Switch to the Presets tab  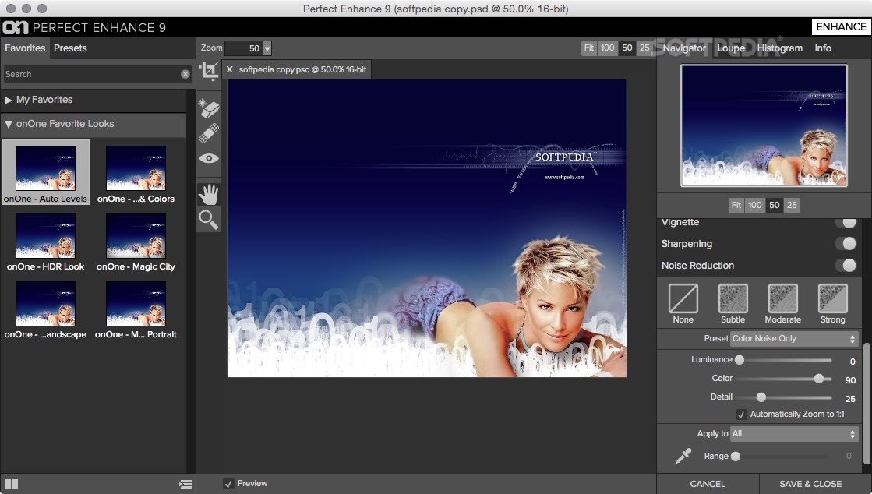tap(69, 48)
